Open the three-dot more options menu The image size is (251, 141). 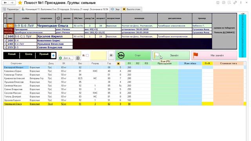click(241, 3)
